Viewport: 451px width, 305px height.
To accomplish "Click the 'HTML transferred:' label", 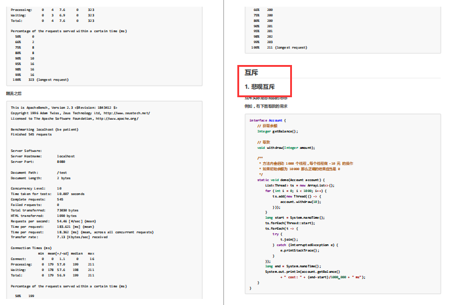I will pyautogui.click(x=27, y=216).
